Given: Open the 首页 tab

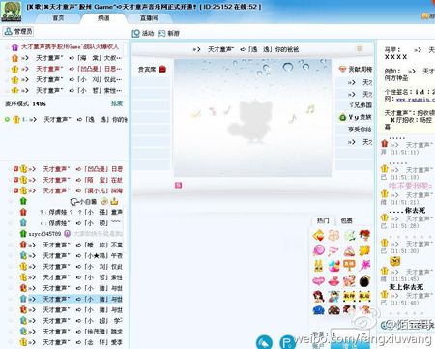Looking at the screenshot, I should (58, 18).
